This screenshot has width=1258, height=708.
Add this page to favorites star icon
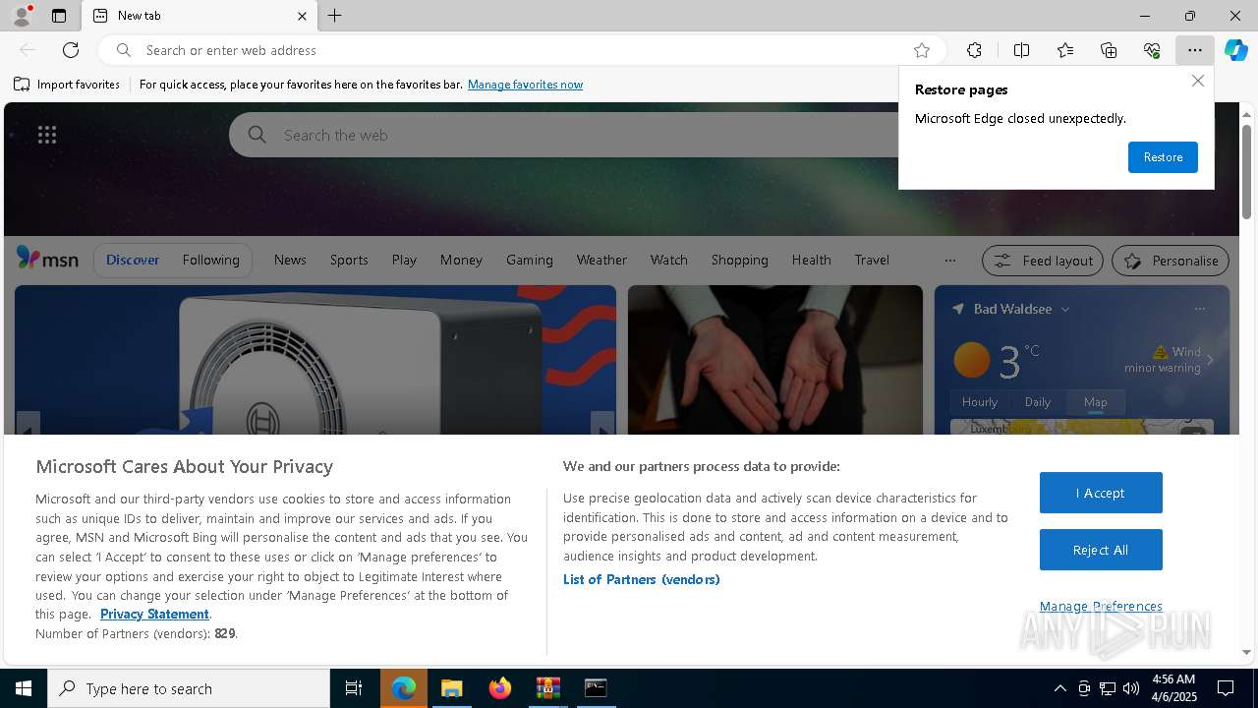click(x=921, y=50)
